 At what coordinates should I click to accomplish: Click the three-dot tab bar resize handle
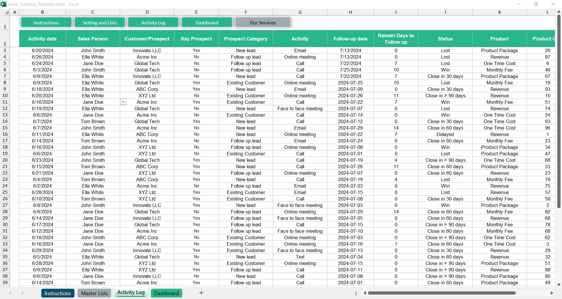(x=356, y=293)
